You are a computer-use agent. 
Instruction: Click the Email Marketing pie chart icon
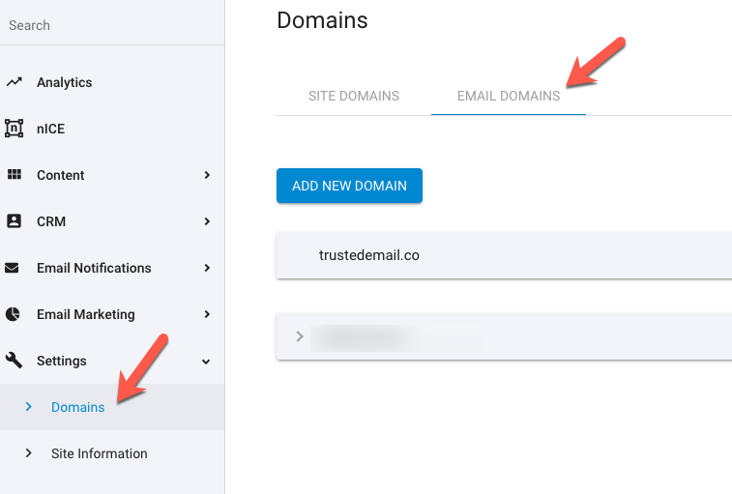tap(13, 314)
